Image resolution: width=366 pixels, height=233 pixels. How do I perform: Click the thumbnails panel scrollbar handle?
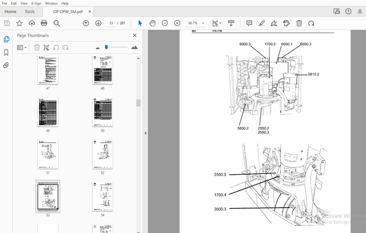point(138,103)
